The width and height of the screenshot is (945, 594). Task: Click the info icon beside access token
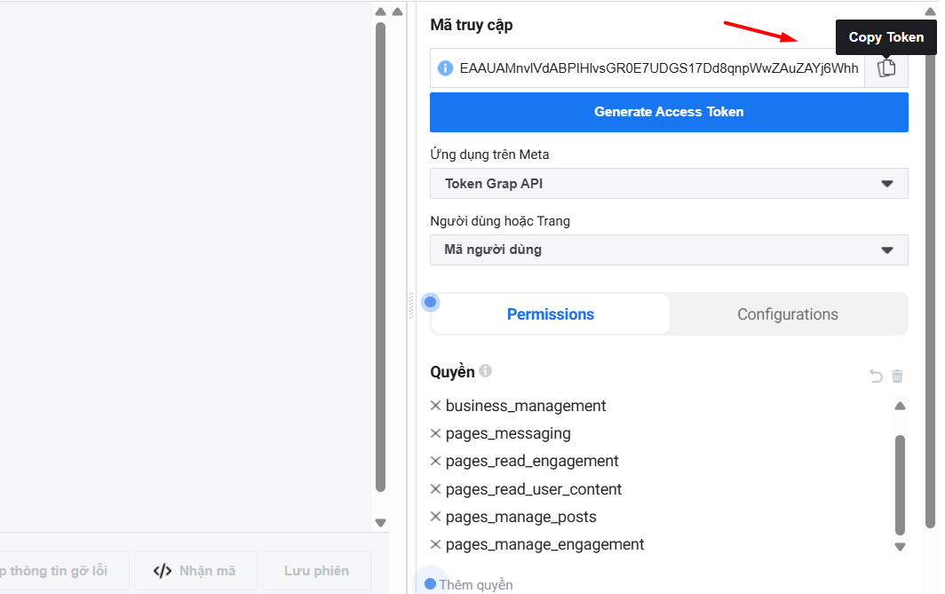point(445,68)
